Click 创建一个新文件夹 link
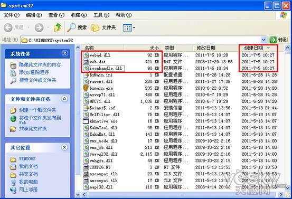 (37, 110)
